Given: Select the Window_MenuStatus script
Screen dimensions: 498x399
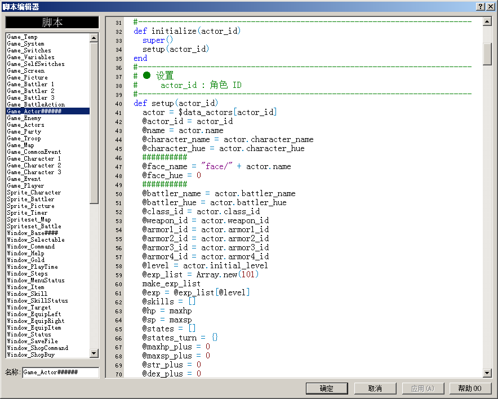Looking at the screenshot, I should pyautogui.click(x=48, y=280).
